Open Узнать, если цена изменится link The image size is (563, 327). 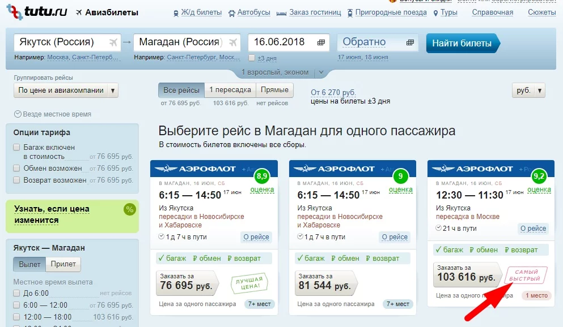(52, 214)
